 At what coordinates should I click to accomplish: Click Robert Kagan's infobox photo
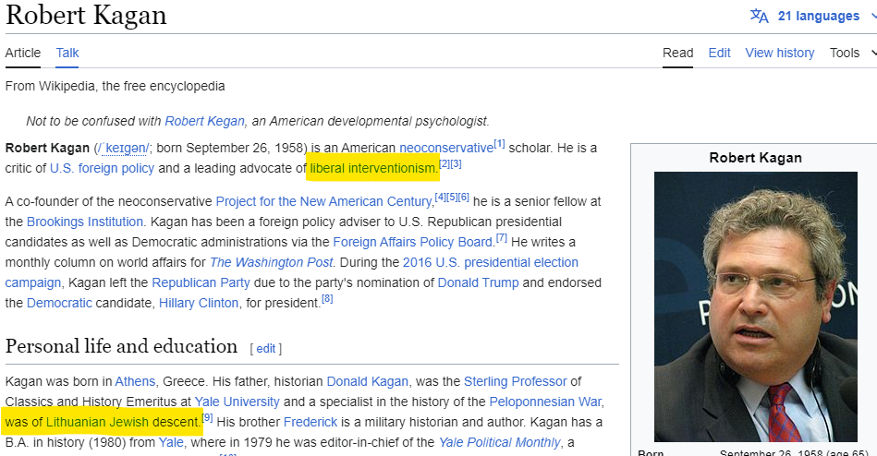click(755, 306)
